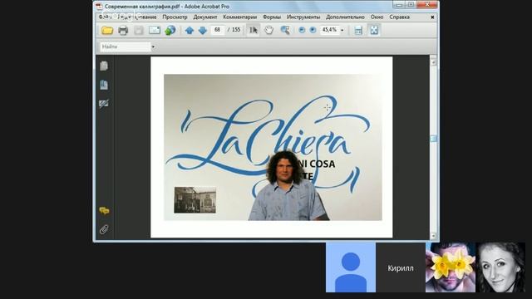
Task: Click the Найти search field
Action: 126,47
